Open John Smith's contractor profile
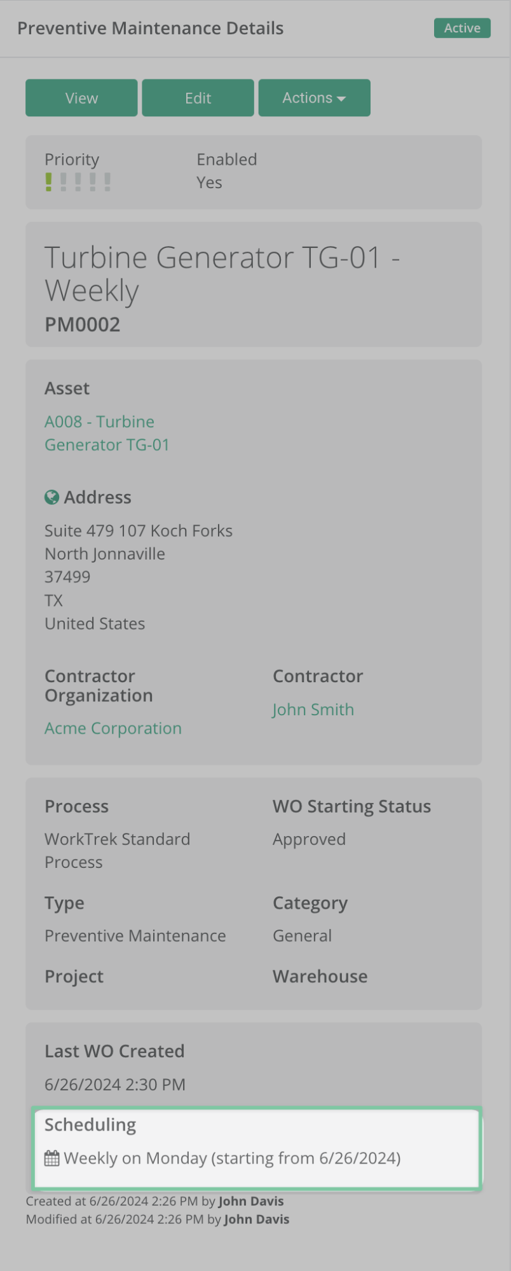The width and height of the screenshot is (511, 1271). [313, 710]
